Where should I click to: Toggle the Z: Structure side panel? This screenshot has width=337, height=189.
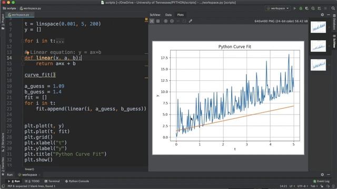point(3,142)
